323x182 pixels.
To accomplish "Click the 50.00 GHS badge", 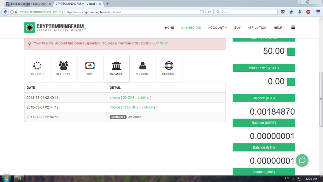I will coord(118,117).
